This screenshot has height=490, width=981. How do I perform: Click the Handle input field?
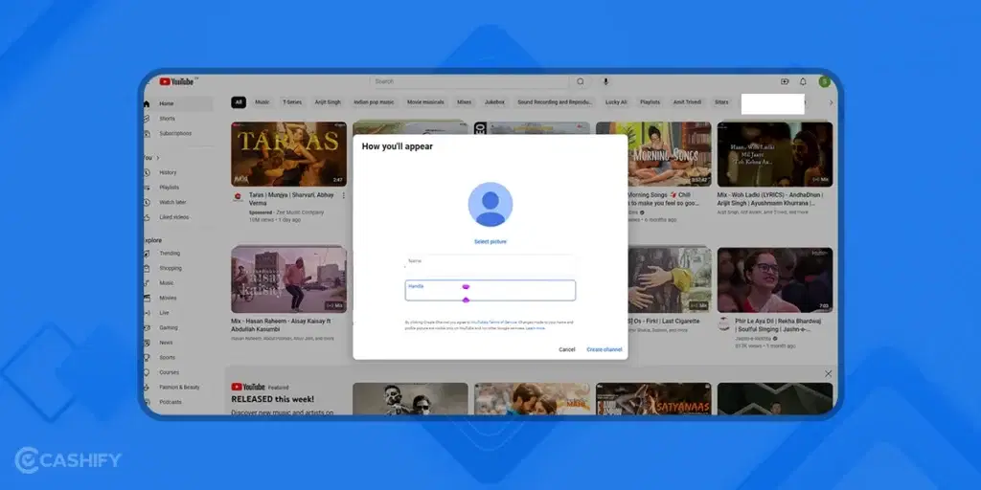(490, 291)
